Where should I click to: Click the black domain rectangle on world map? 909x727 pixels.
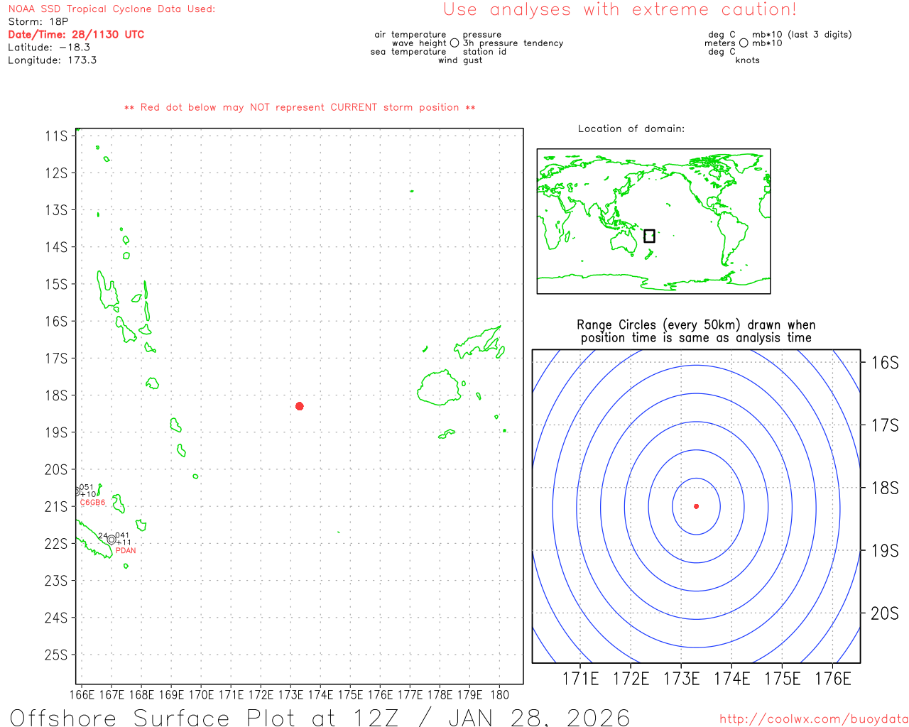pyautogui.click(x=649, y=236)
